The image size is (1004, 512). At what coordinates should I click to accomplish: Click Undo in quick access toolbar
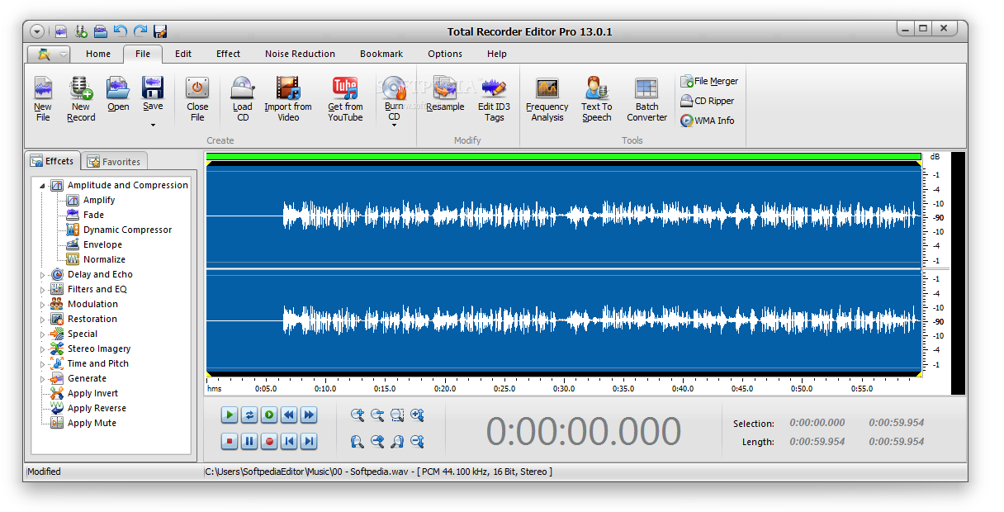pos(121,31)
